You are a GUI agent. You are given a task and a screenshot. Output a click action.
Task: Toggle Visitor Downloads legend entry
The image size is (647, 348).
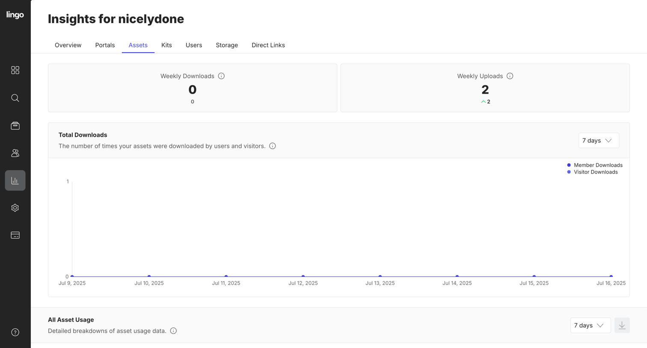pos(592,172)
